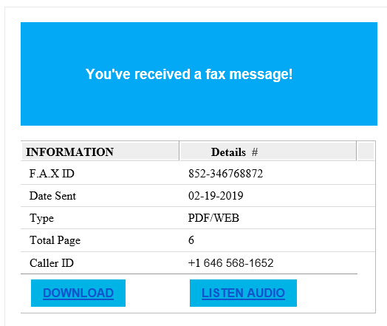Click the blue fax message banner
This screenshot has width=387, height=326.
[x=199, y=74]
